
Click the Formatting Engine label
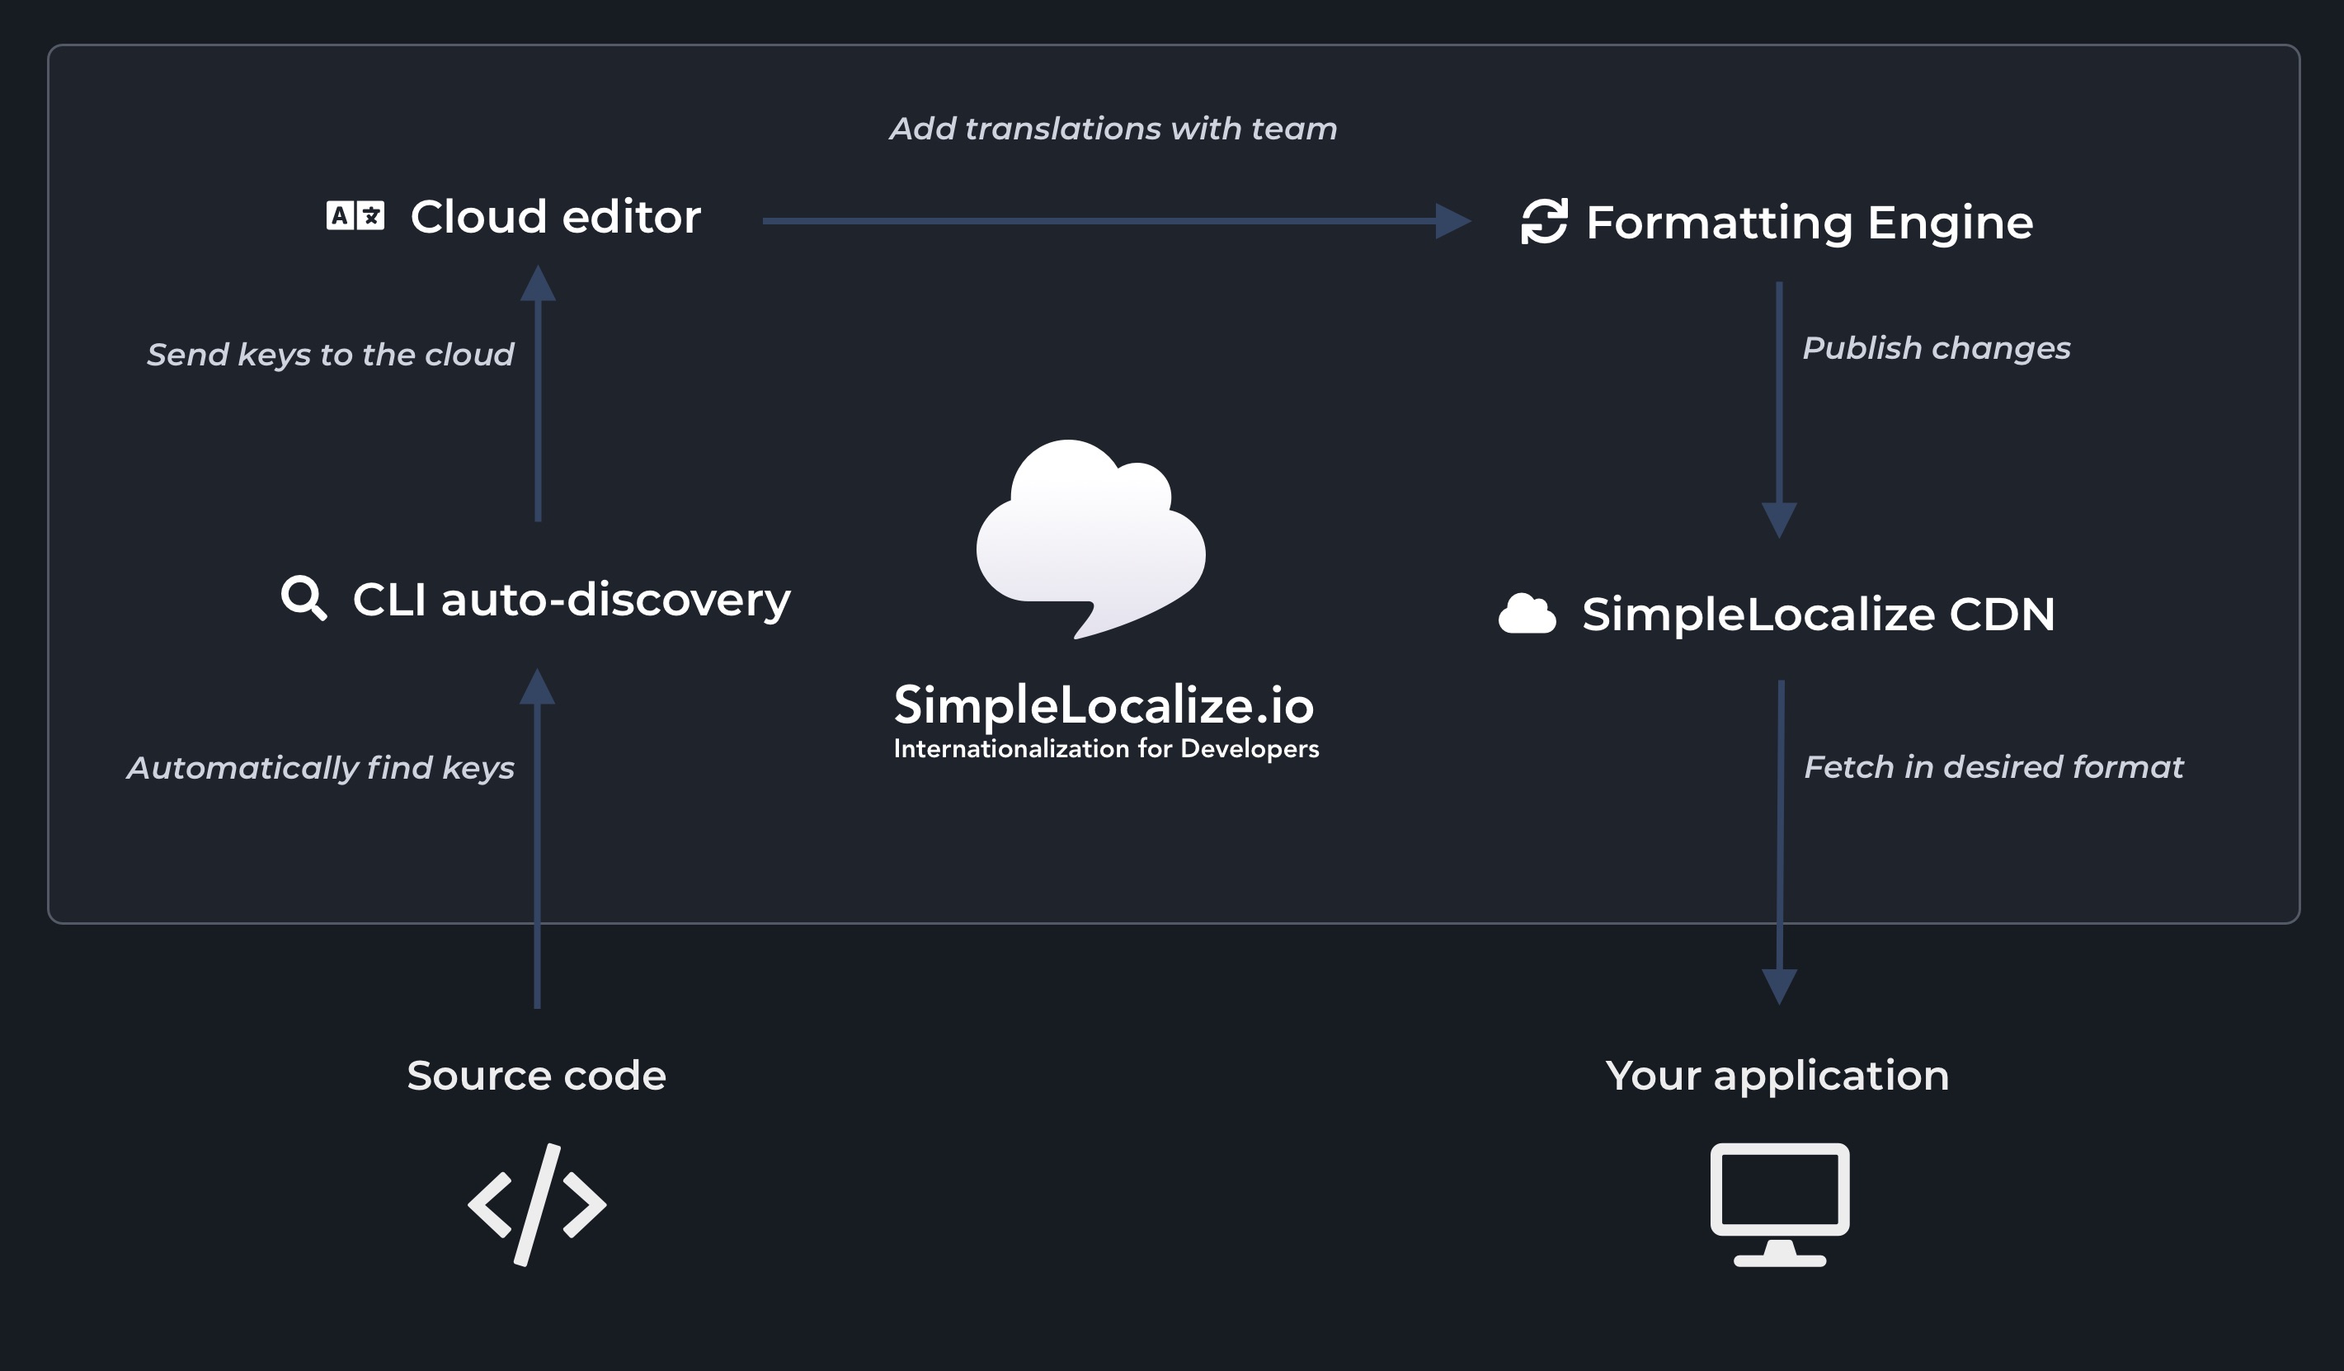point(1810,222)
